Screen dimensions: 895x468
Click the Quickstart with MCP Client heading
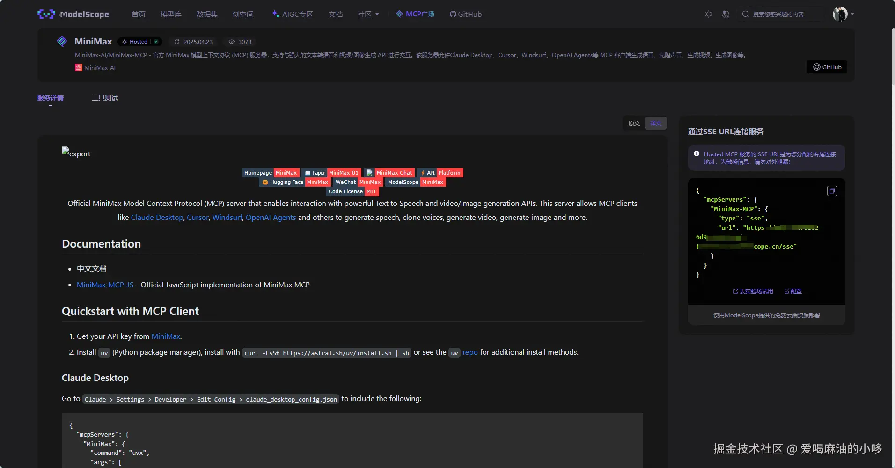(x=130, y=311)
